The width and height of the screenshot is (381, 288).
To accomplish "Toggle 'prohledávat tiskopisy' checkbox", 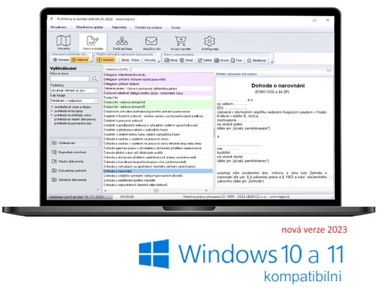I will (x=52, y=111).
